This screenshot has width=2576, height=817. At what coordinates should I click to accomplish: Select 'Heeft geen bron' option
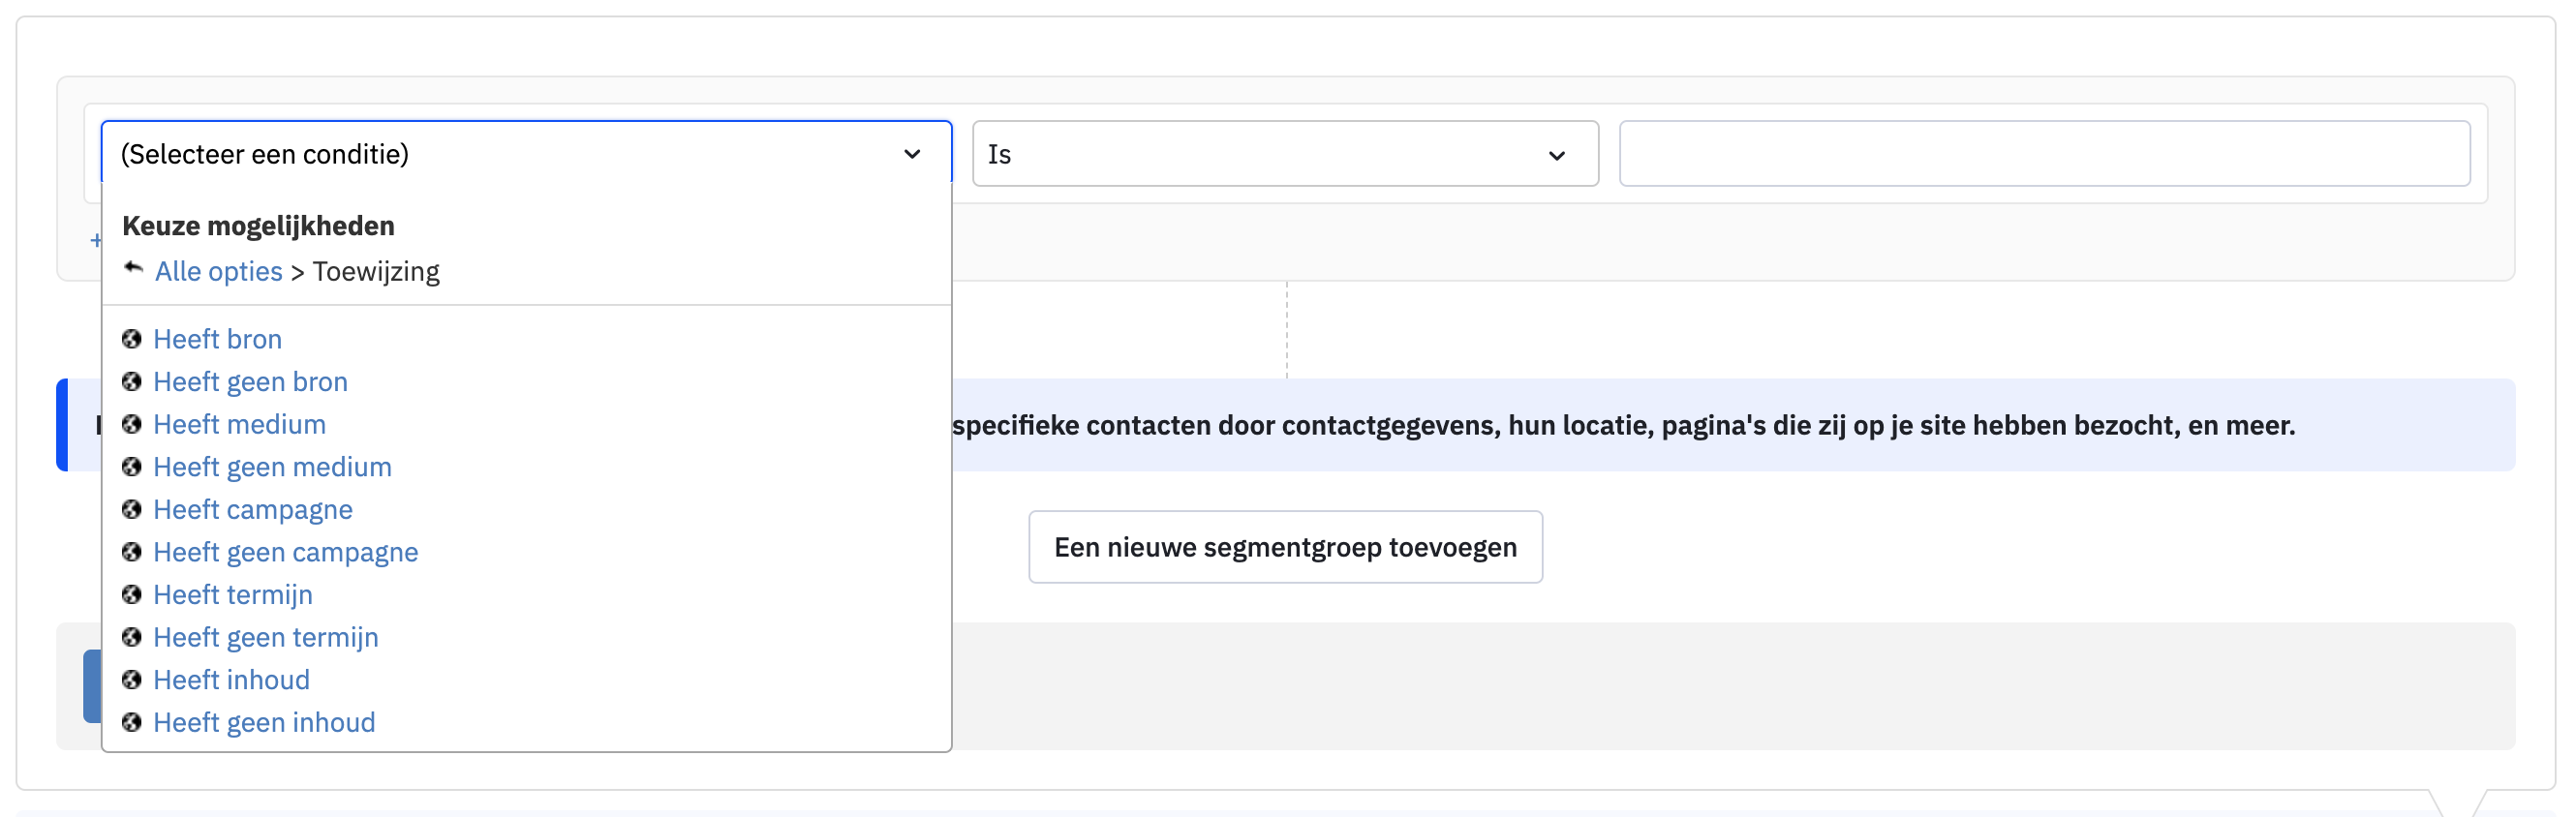[x=250, y=382]
